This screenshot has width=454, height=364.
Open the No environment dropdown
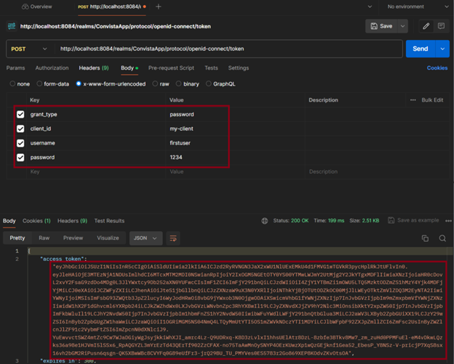[x=418, y=7]
